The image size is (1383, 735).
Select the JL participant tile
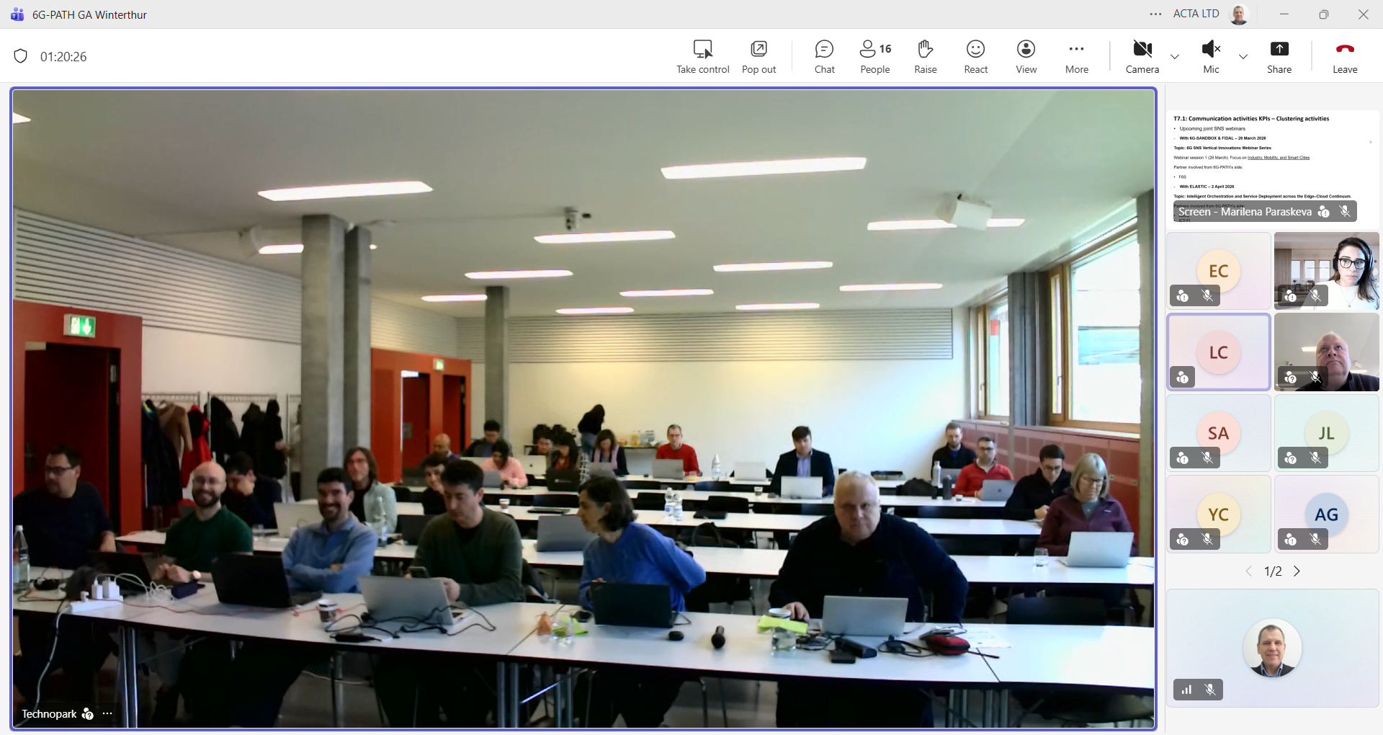coord(1327,433)
